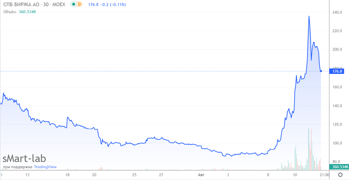This screenshot has width=349, height=180.
Task: Click the last price dot on line
Action: point(321,71)
